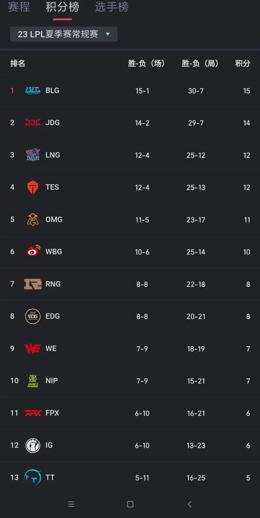Viewport: 260px width, 518px height.
Task: Tap the WE team logo
Action: tap(33, 349)
